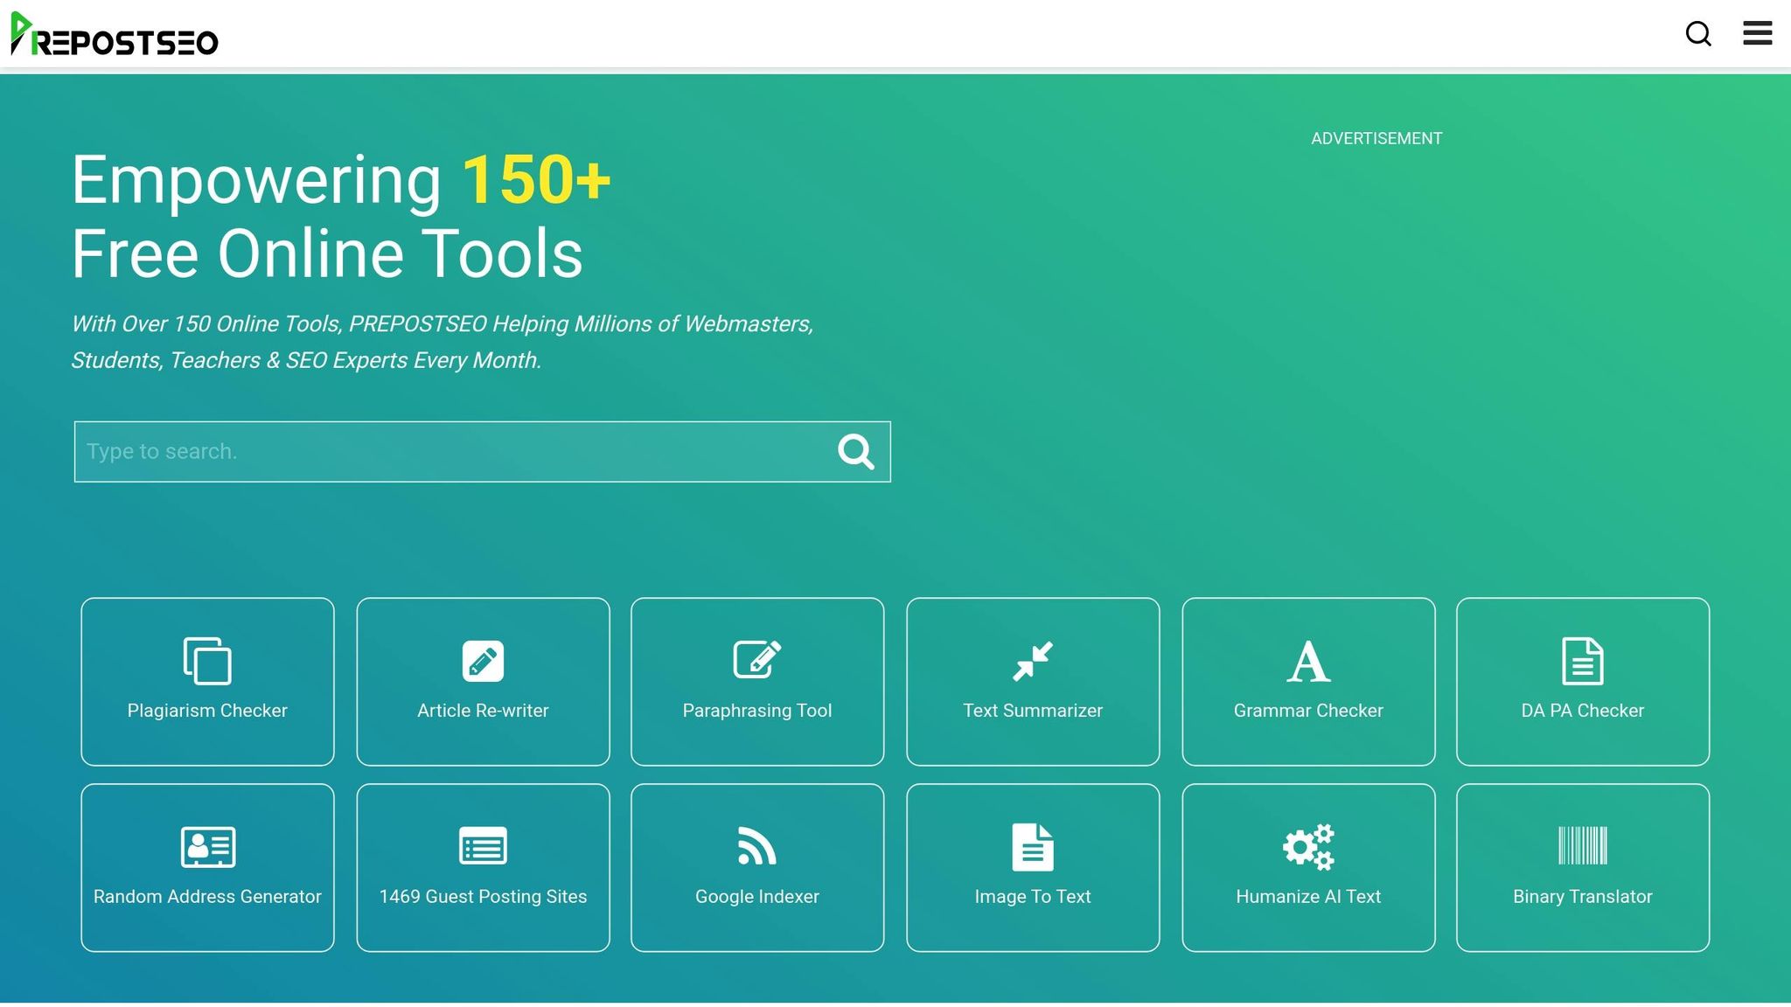Viewport: 1791px width, 1007px height.
Task: Click the Binary Translator barcode icon
Action: [x=1583, y=845]
